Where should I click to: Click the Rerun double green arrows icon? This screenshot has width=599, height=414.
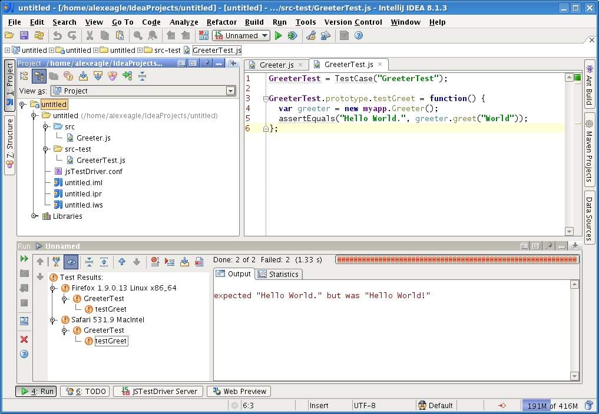tap(24, 259)
